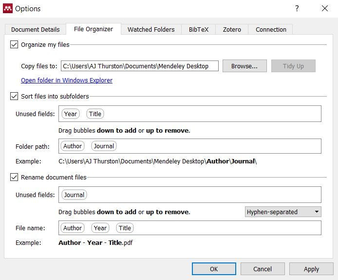Select the File Organizer tab

(94, 29)
